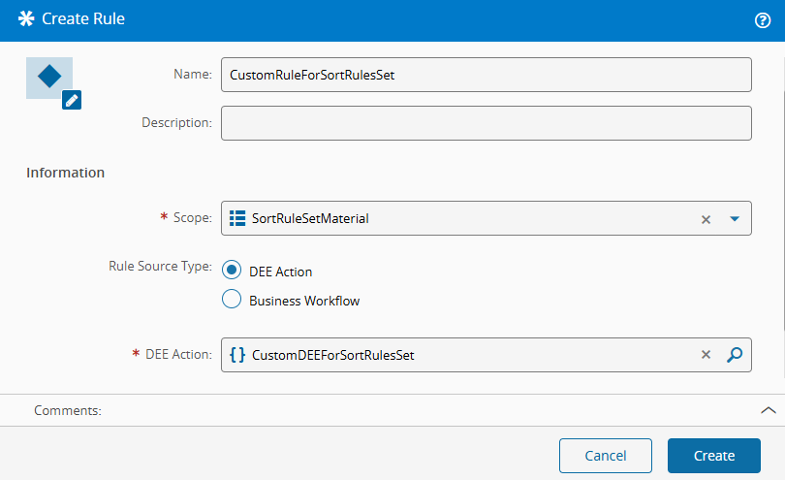Expand the Comments section chevron
This screenshot has width=785, height=480.
(x=768, y=410)
